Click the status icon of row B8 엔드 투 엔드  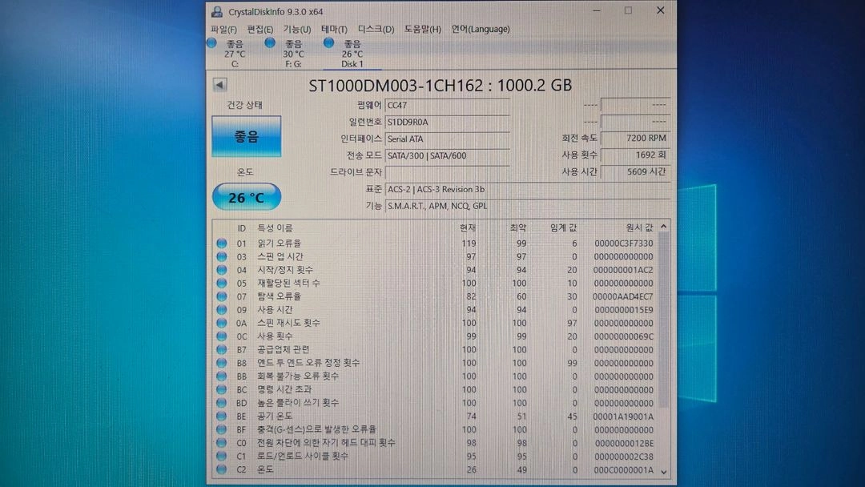(x=222, y=362)
